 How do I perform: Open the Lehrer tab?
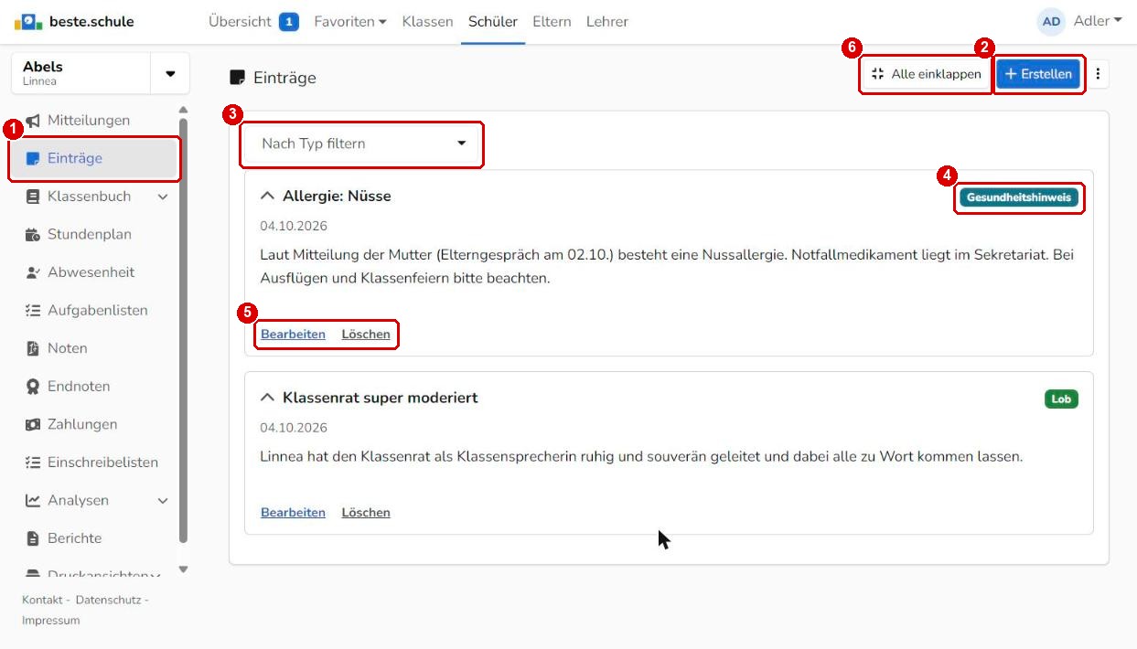tap(607, 21)
